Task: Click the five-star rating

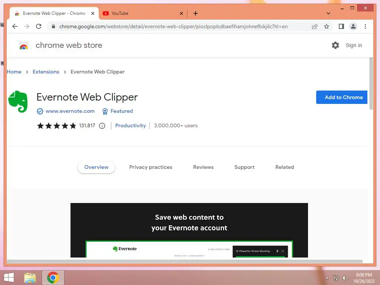Action: [56, 125]
